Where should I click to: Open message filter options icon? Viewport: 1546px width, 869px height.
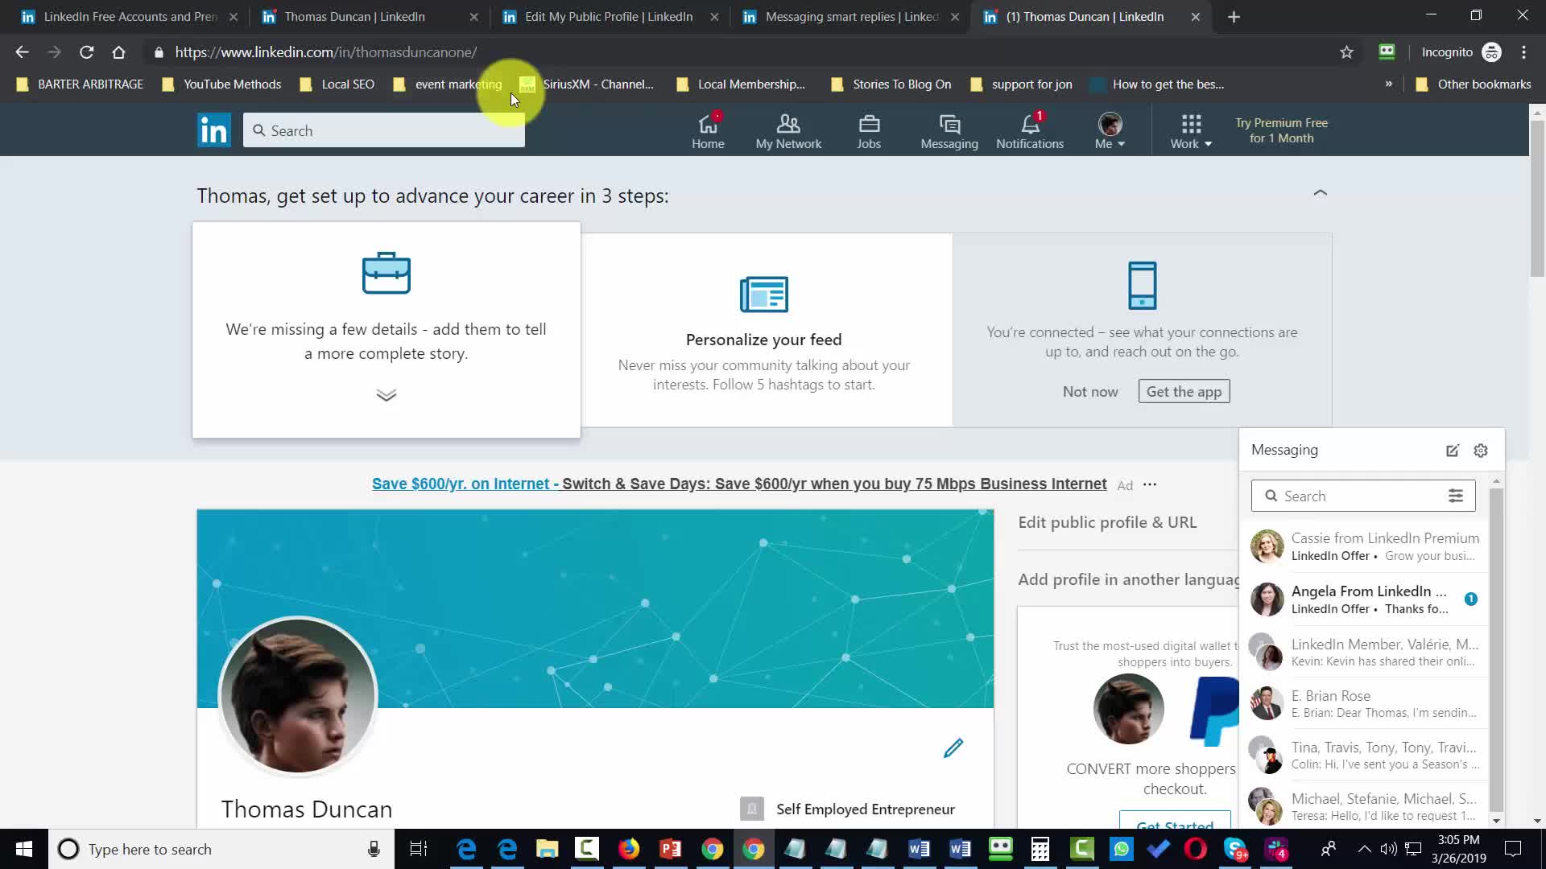coord(1456,496)
